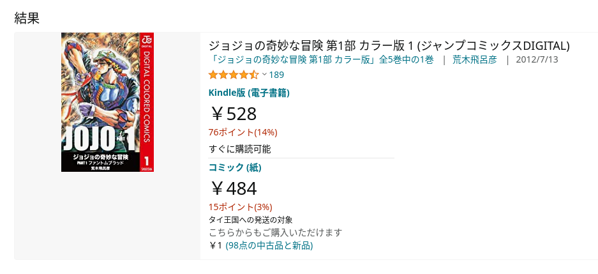Viewport: 598px width, 274px height.
Task: Click the タイ王国への発送の対象 shipping note
Action: pyautogui.click(x=251, y=220)
